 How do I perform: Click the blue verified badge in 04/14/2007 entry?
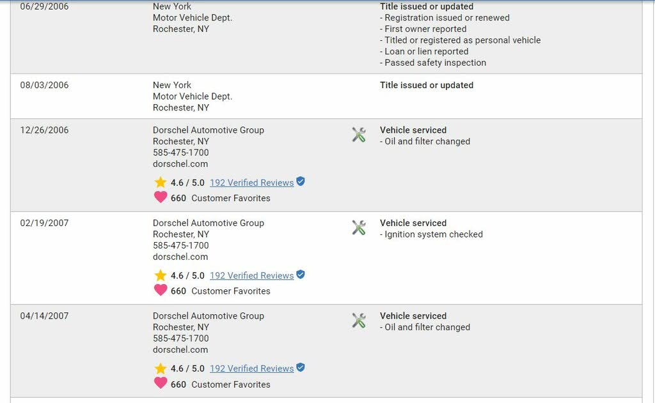click(301, 367)
